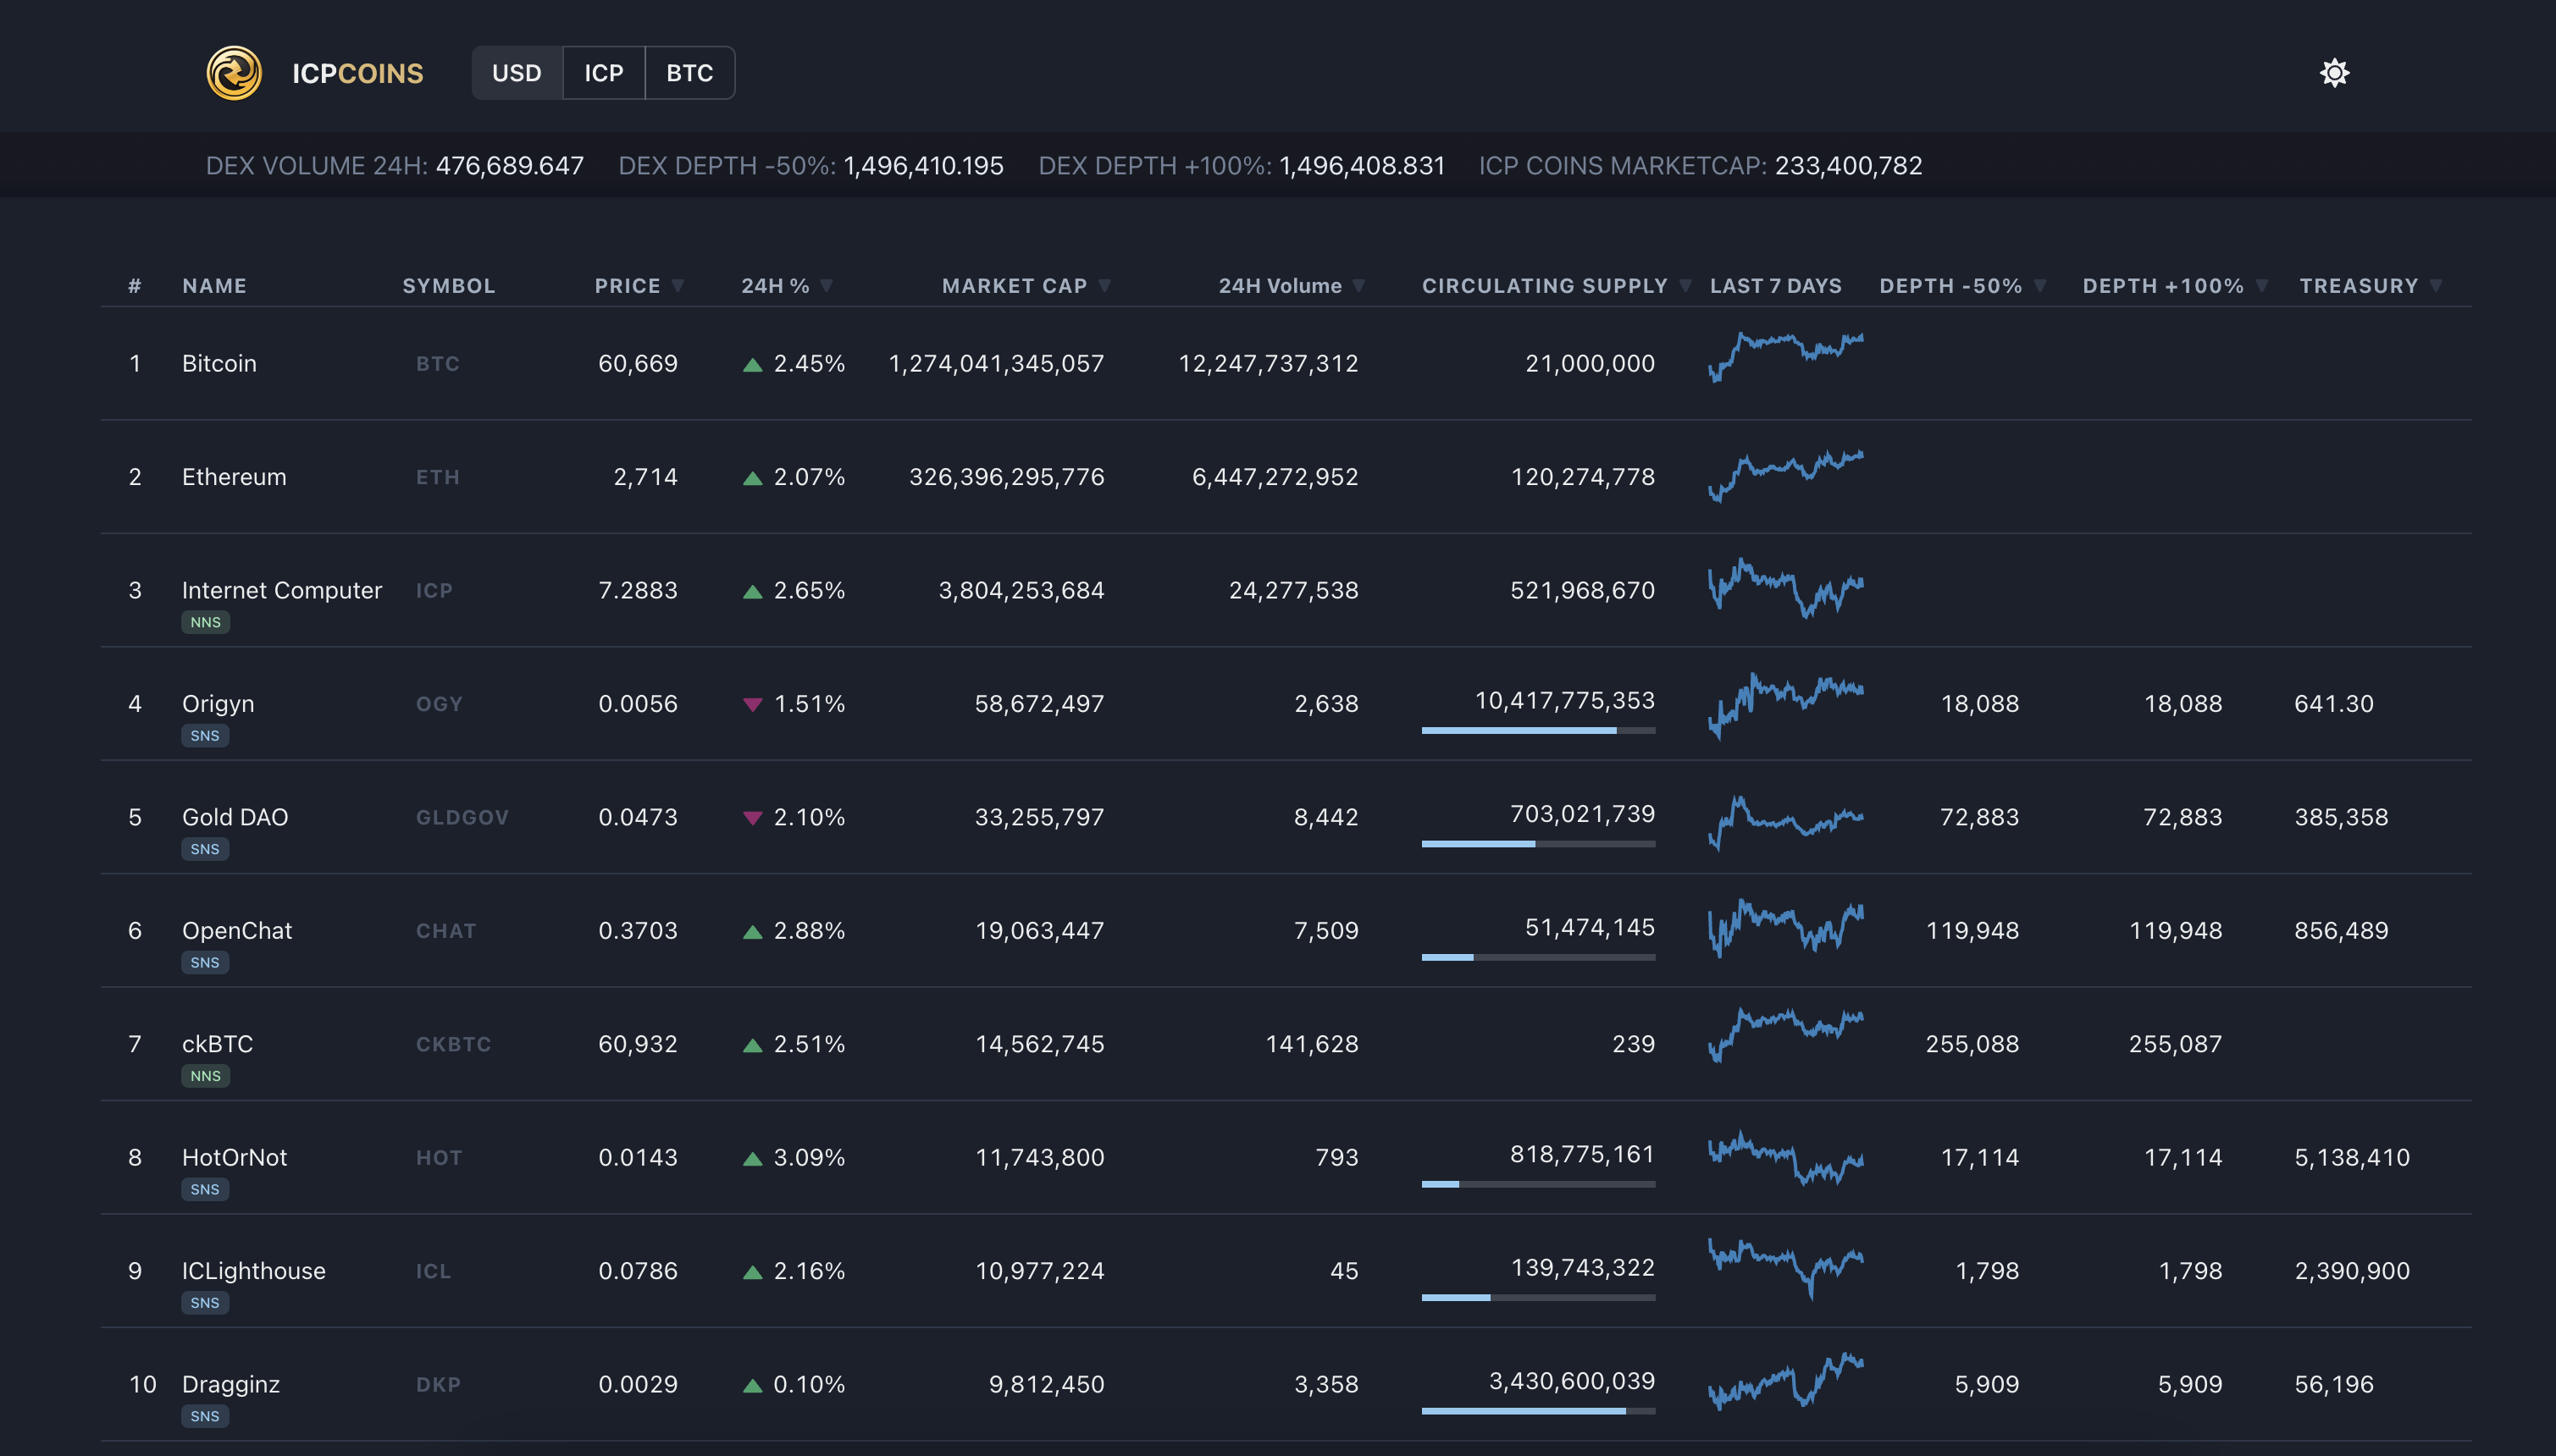Open the Gold DAO coin page
Screen dimensions: 2556x1456
tap(235, 817)
